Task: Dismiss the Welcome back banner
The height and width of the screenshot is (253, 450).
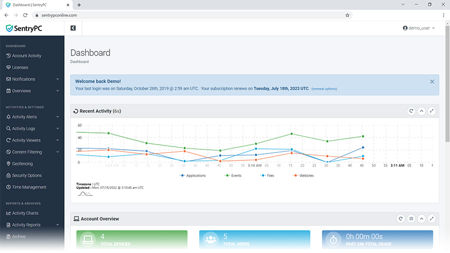Action: point(432,82)
